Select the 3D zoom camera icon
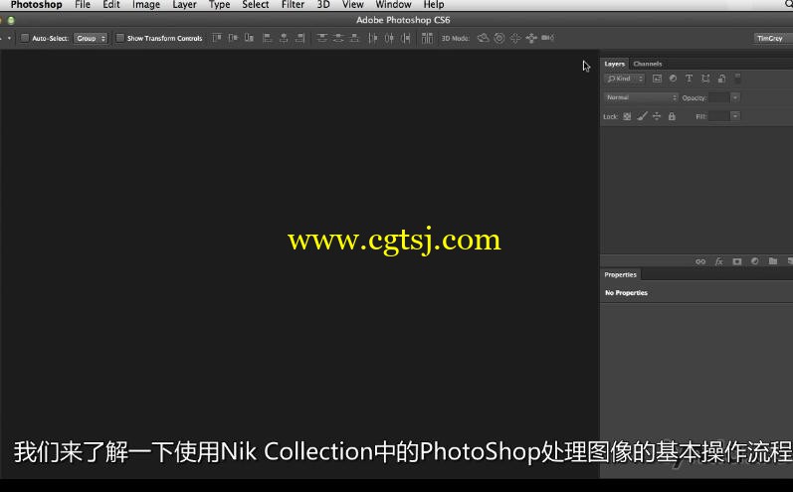Image resolution: width=793 pixels, height=492 pixels. (547, 38)
